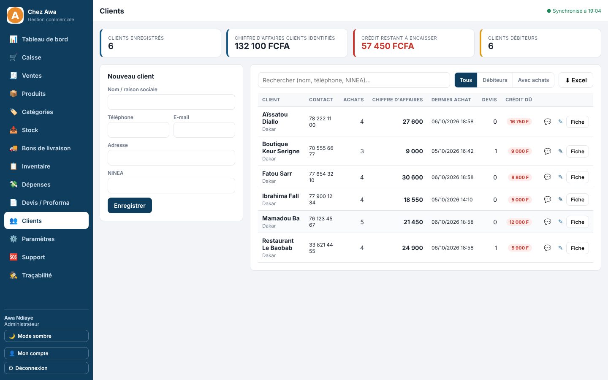Open message icon for Mamadou Ba

tap(548, 222)
